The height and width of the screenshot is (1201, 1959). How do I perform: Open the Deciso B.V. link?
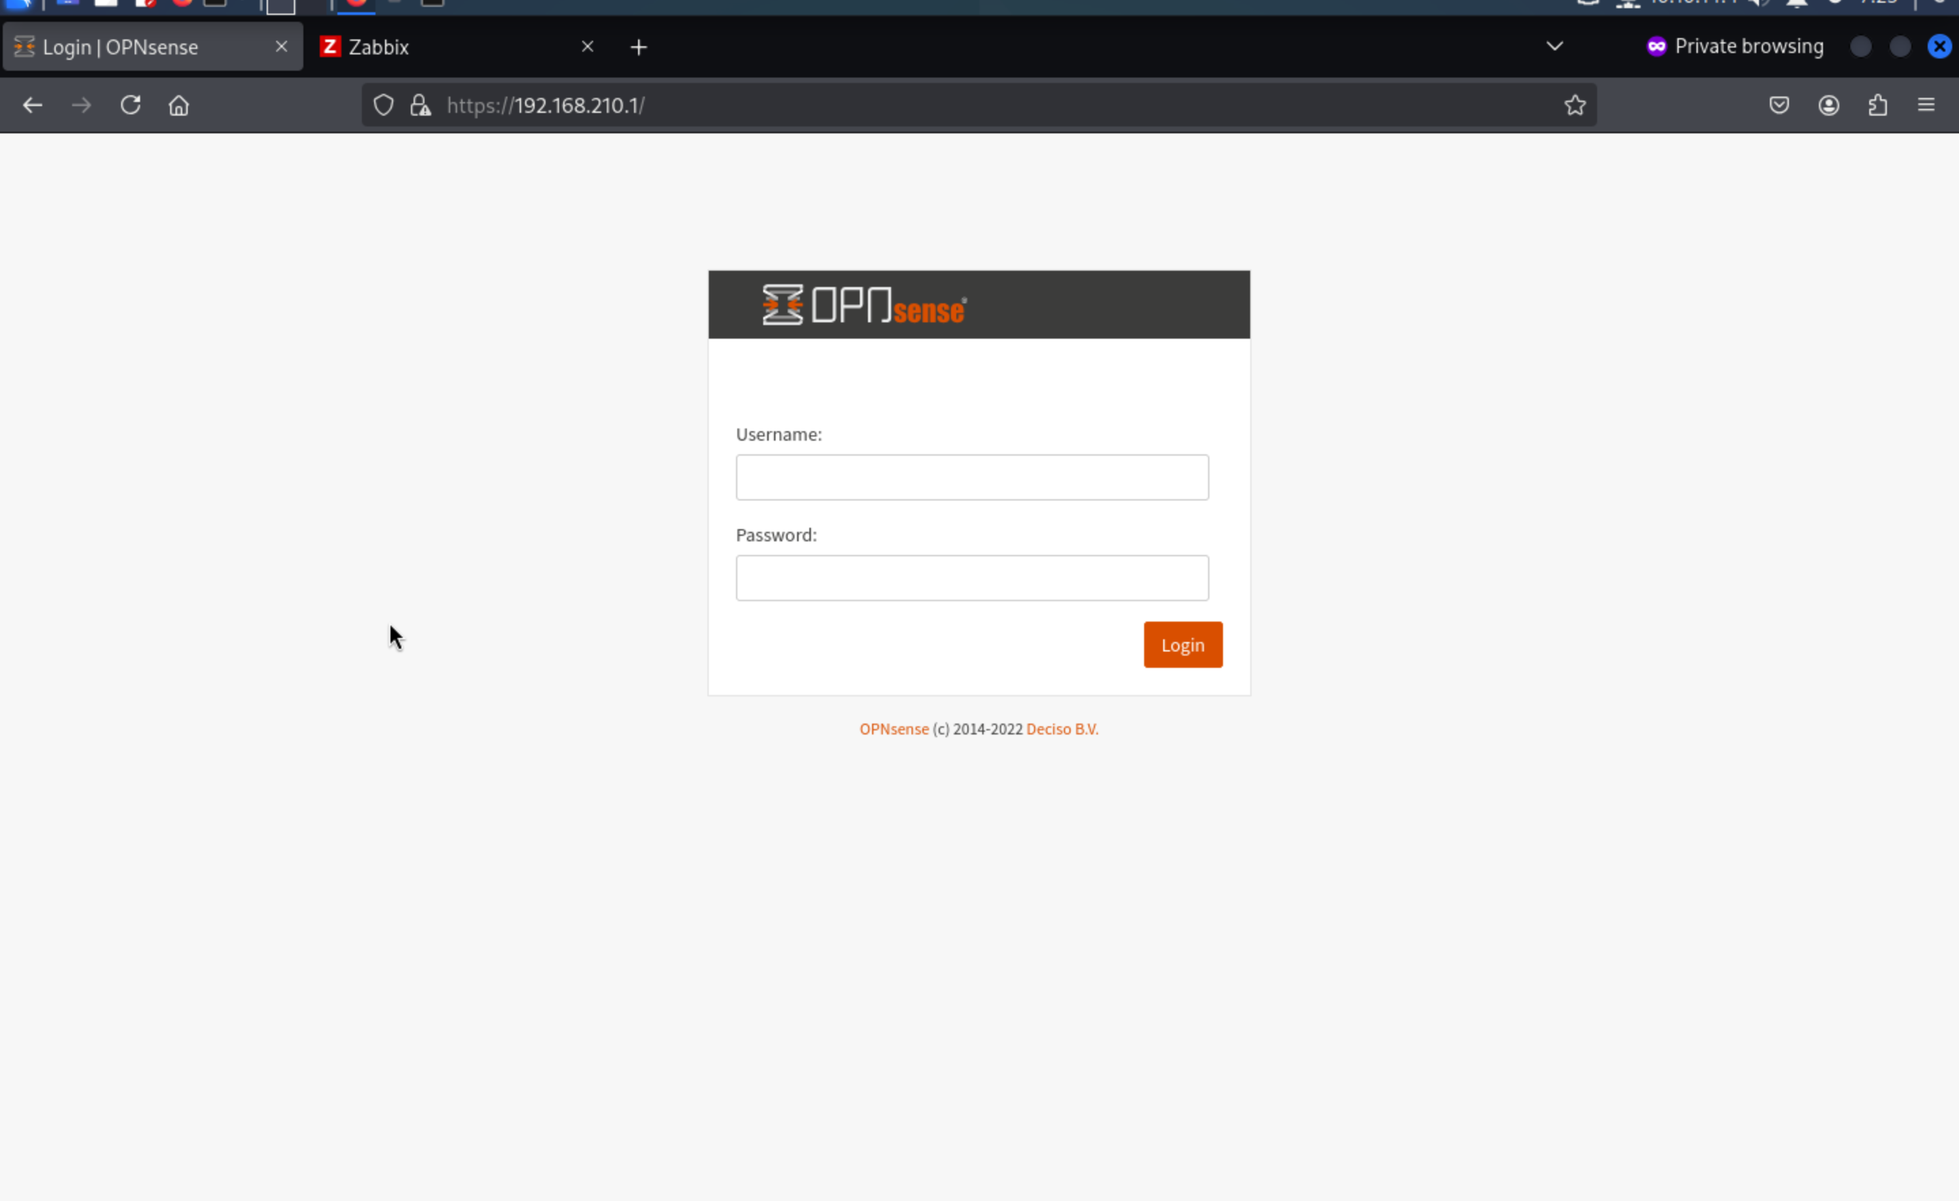pos(1062,729)
